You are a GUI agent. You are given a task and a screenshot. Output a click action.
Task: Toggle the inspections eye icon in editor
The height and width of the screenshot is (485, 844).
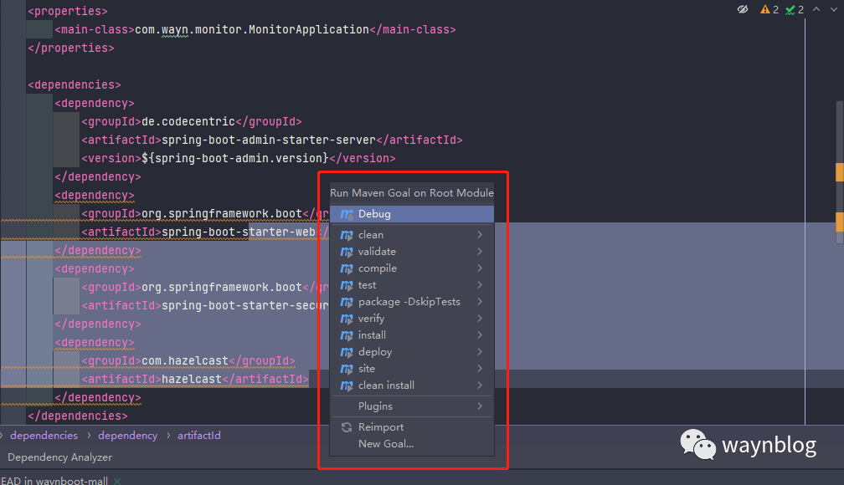(742, 9)
